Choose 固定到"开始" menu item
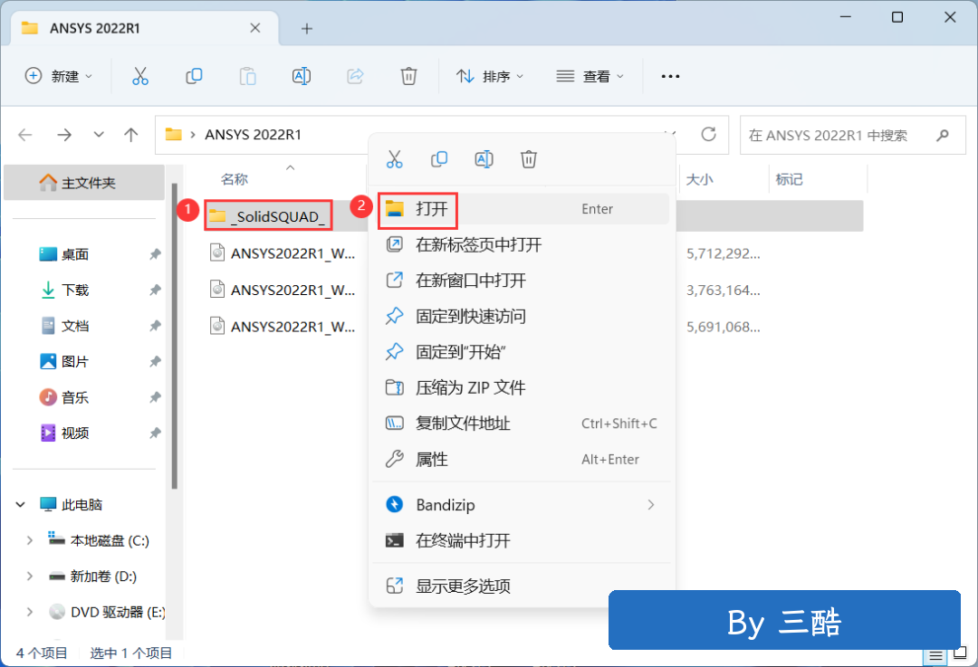 coord(522,352)
